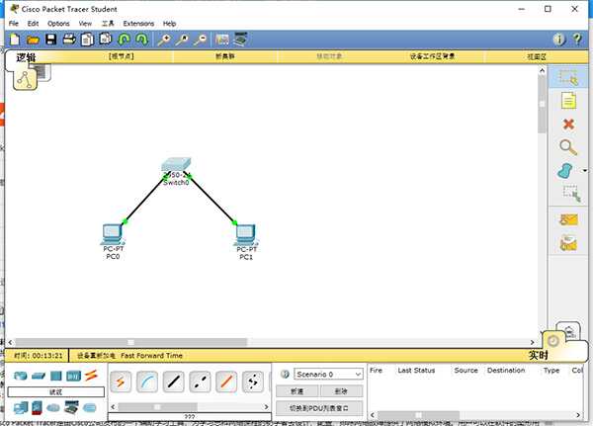Click the Print icon in toolbar
Image resolution: width=593 pixels, height=426 pixels.
69,39
